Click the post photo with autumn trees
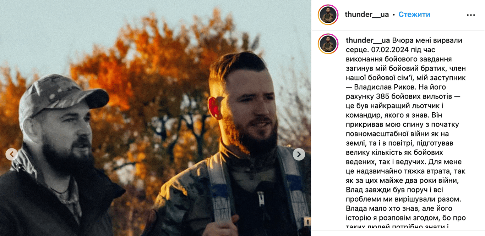 tap(156, 118)
